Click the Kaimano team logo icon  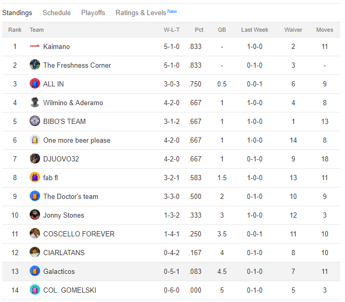click(35, 46)
